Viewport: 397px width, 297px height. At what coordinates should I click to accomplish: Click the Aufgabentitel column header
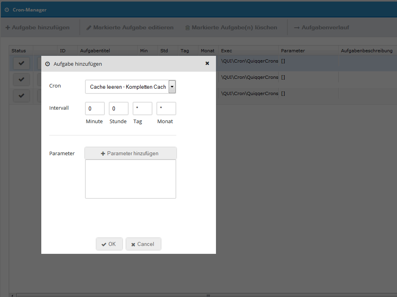pyautogui.click(x=107, y=51)
